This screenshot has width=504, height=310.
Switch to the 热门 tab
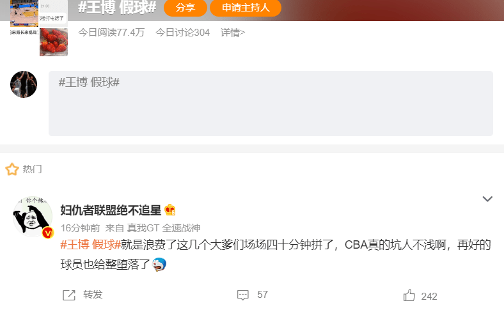[x=32, y=169]
